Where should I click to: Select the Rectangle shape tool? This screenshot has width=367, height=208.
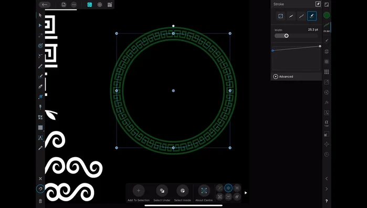[x=40, y=127]
